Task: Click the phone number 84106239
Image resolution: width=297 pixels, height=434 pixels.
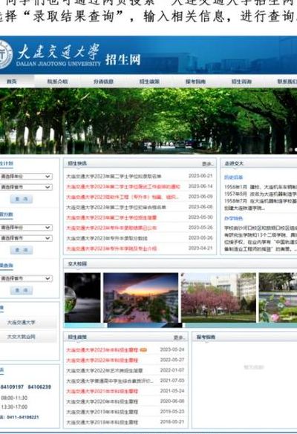Action: (x=39, y=387)
